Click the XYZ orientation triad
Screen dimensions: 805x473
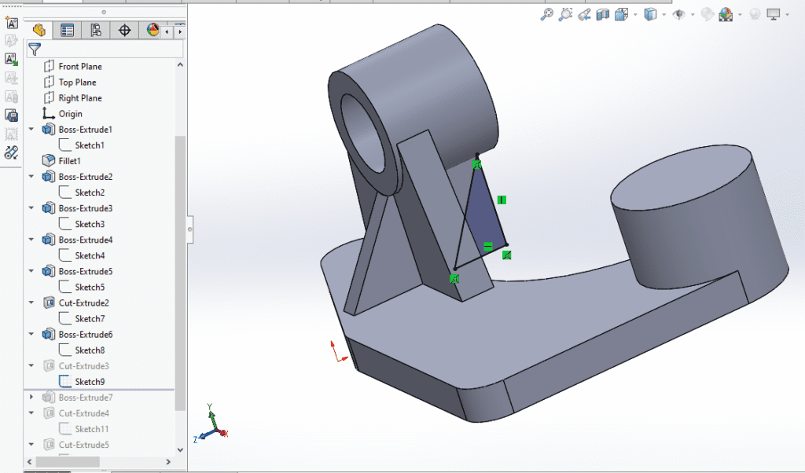(211, 423)
